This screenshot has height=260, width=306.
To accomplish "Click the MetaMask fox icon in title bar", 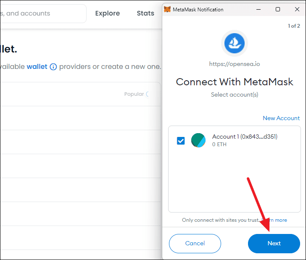I will (x=167, y=9).
